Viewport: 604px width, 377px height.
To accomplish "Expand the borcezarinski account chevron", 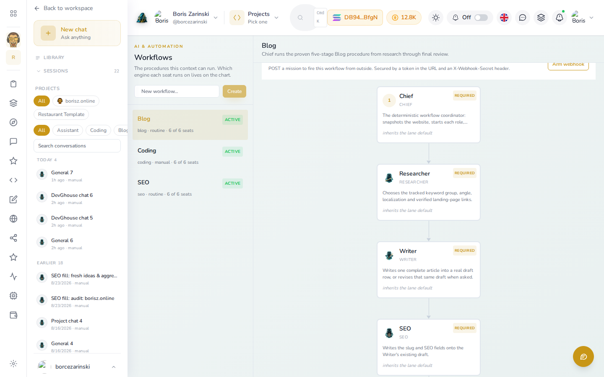I will (x=113, y=367).
